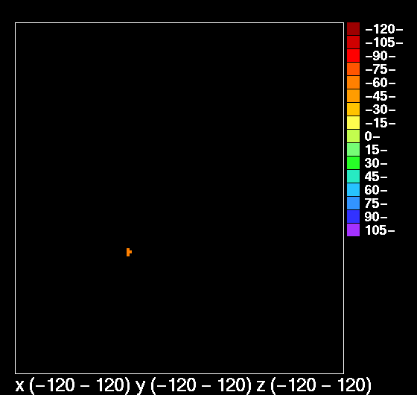
Task: Click the bright red -90 swatch
Action: (353, 56)
